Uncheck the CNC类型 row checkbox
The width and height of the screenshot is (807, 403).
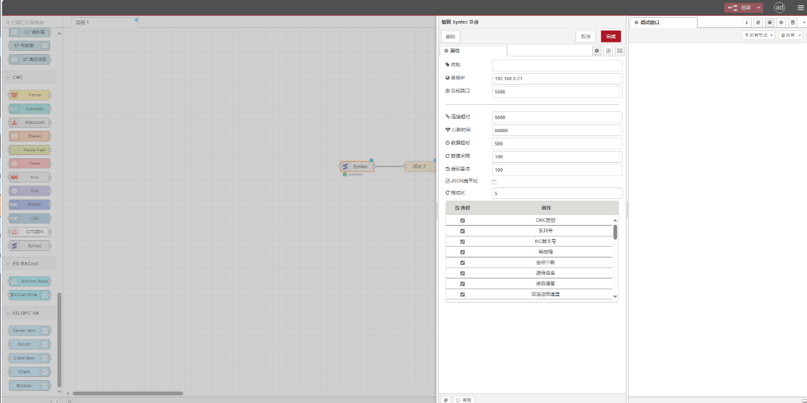(462, 221)
